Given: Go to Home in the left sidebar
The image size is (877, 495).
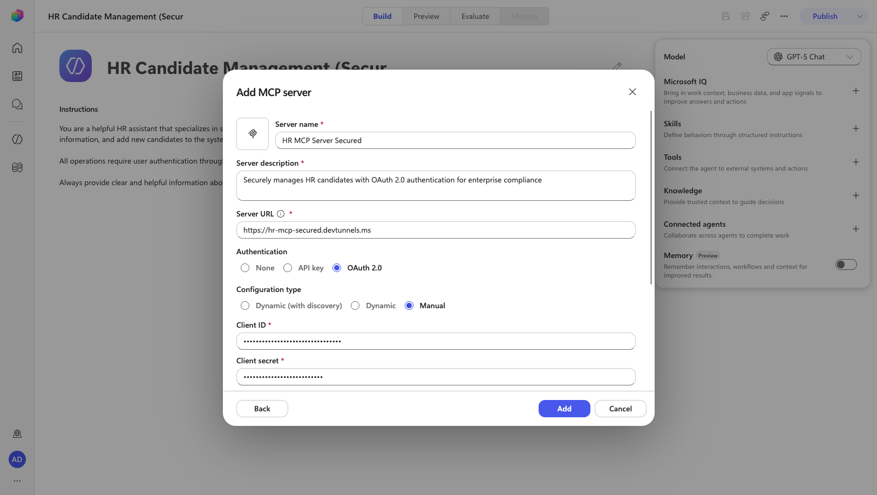Looking at the screenshot, I should [x=17, y=48].
